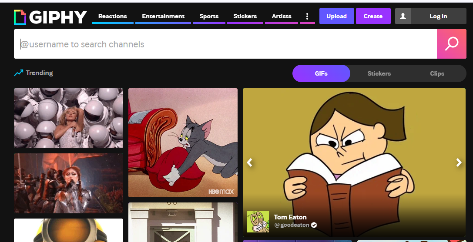Switch to the Clips tab
This screenshot has width=473, height=242.
pyautogui.click(x=437, y=73)
